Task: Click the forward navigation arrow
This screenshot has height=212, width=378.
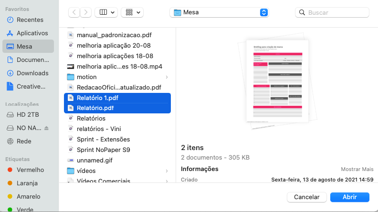Action: click(x=86, y=12)
